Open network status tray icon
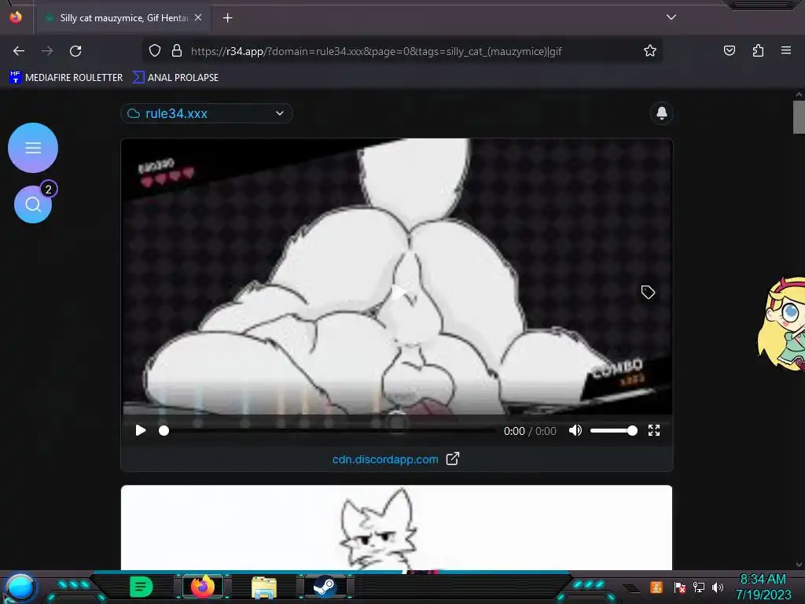The width and height of the screenshot is (805, 604). pyautogui.click(x=699, y=587)
